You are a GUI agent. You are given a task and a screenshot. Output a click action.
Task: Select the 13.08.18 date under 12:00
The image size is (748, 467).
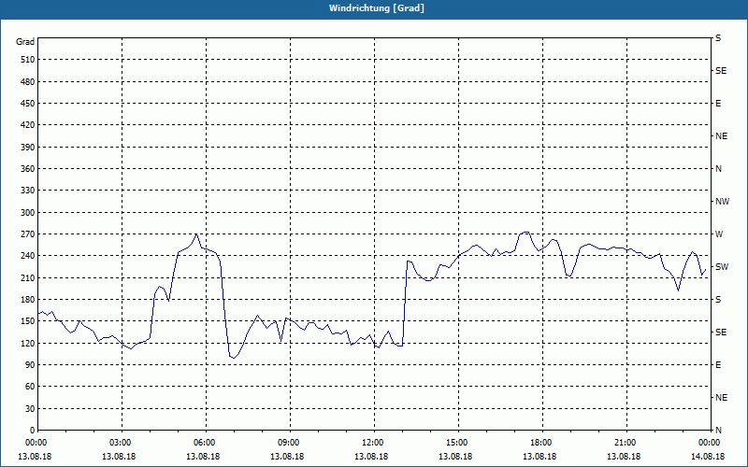pyautogui.click(x=371, y=457)
